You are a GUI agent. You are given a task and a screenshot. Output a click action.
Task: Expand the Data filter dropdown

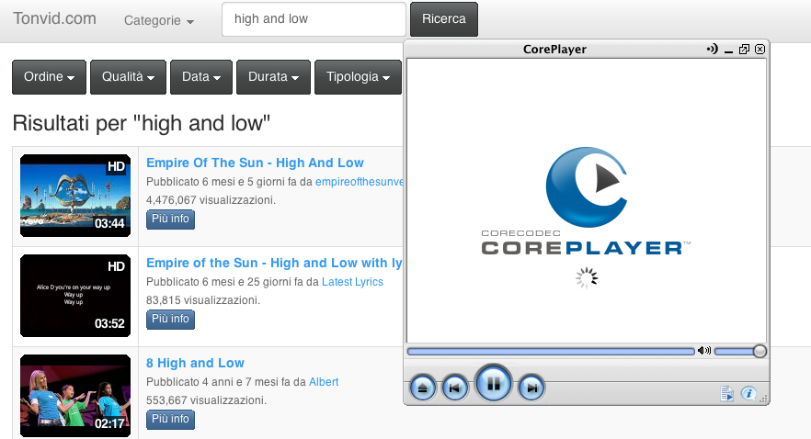pyautogui.click(x=201, y=77)
